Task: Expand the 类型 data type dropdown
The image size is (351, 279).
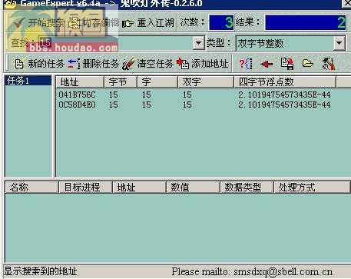Action: [339, 43]
